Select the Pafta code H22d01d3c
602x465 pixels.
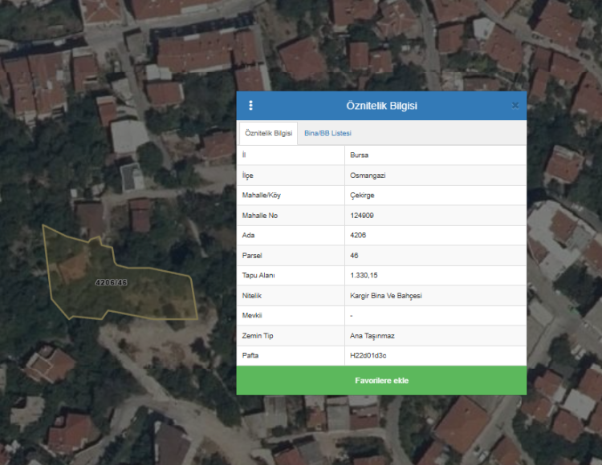pos(369,356)
